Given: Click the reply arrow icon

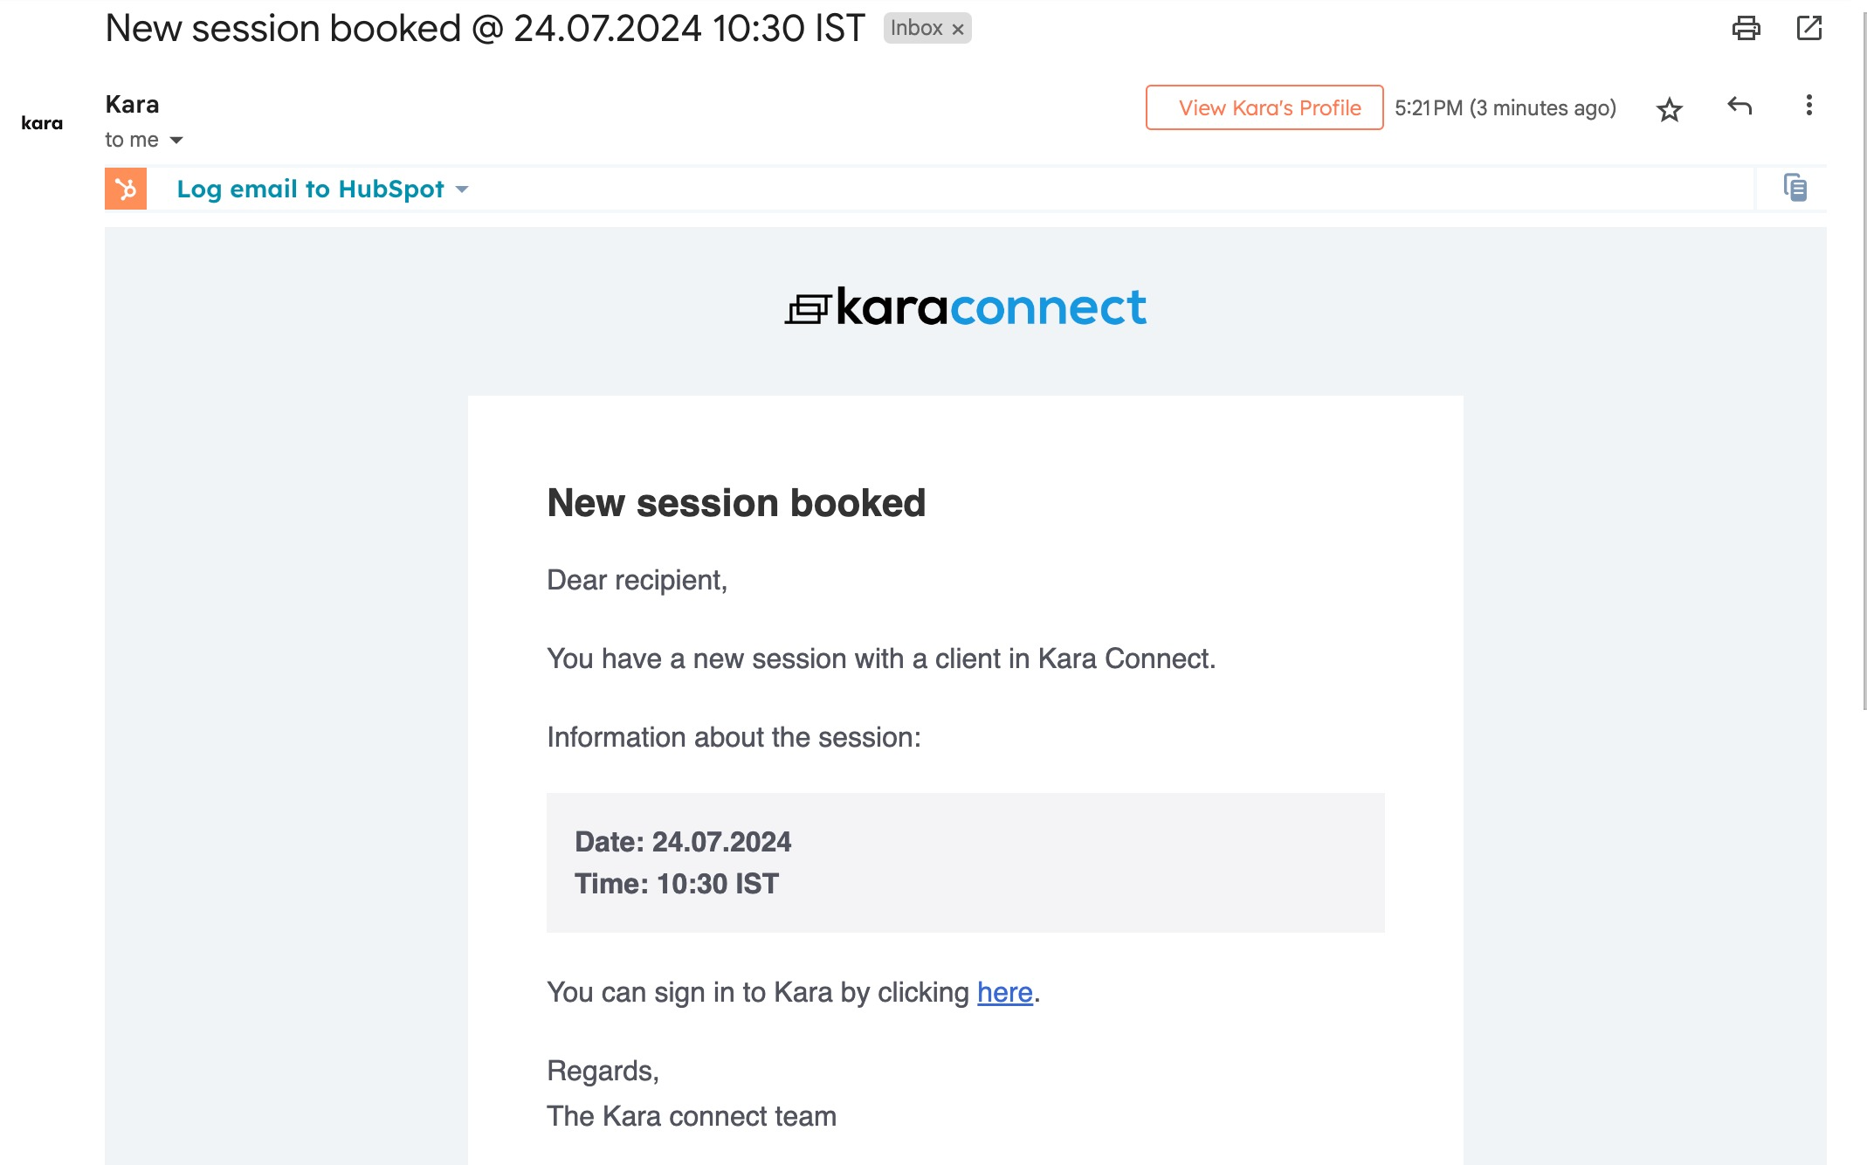Looking at the screenshot, I should click(x=1739, y=107).
